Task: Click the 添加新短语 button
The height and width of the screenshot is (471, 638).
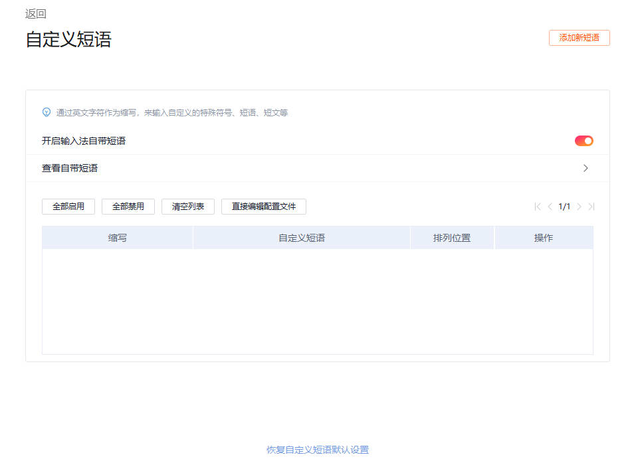Action: click(x=579, y=38)
